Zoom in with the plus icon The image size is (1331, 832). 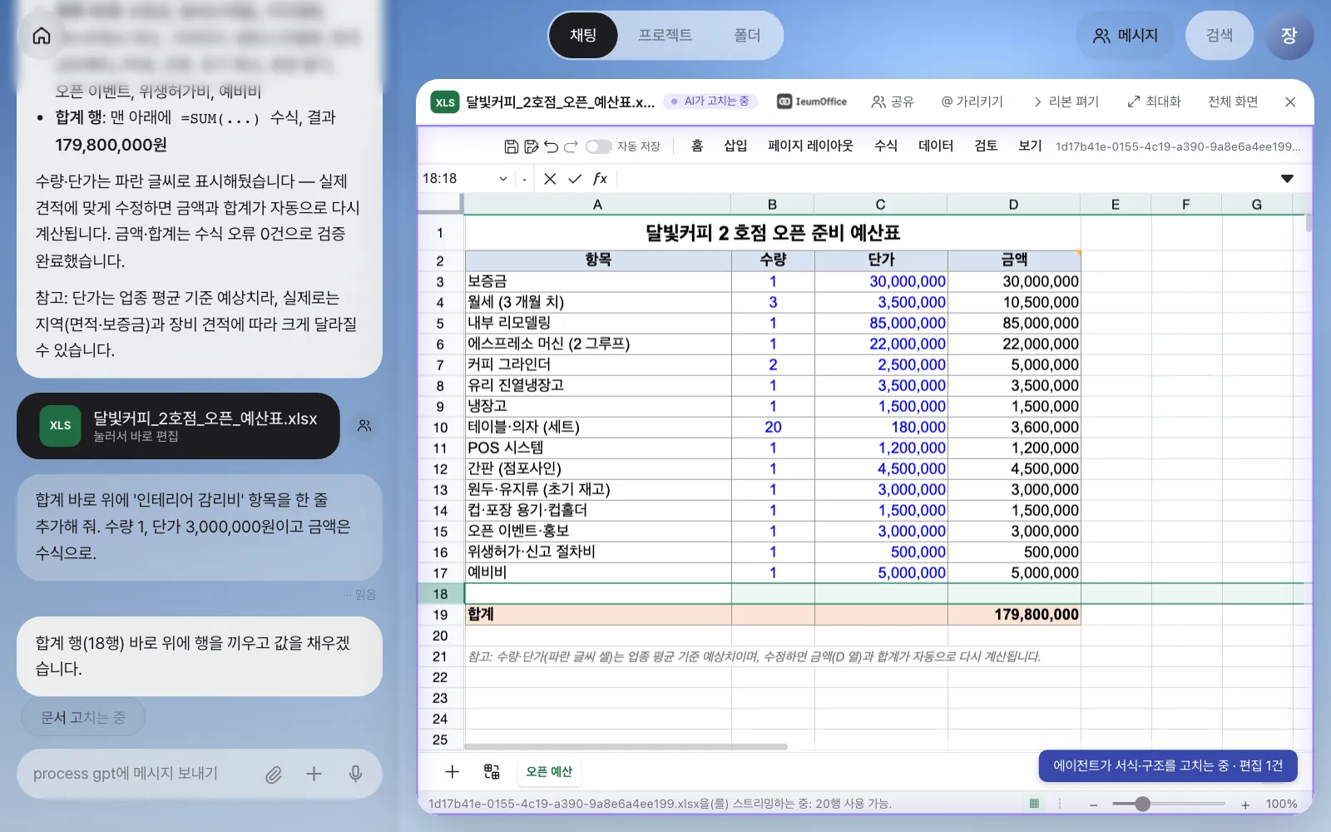point(1245,805)
